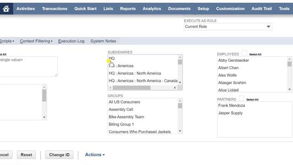The height and width of the screenshot is (165, 293).
Task: Switch to the System Notes tab
Action: (x=103, y=41)
